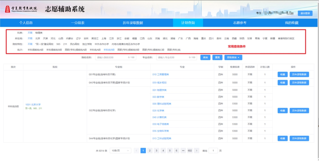Image resolution: width=319 pixels, height=161 pixels.
Task: Open the 高级查询 advanced search dropdown
Action: click(233, 57)
